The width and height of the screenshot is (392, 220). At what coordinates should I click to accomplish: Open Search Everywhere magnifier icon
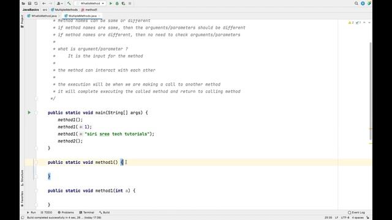(356, 3)
